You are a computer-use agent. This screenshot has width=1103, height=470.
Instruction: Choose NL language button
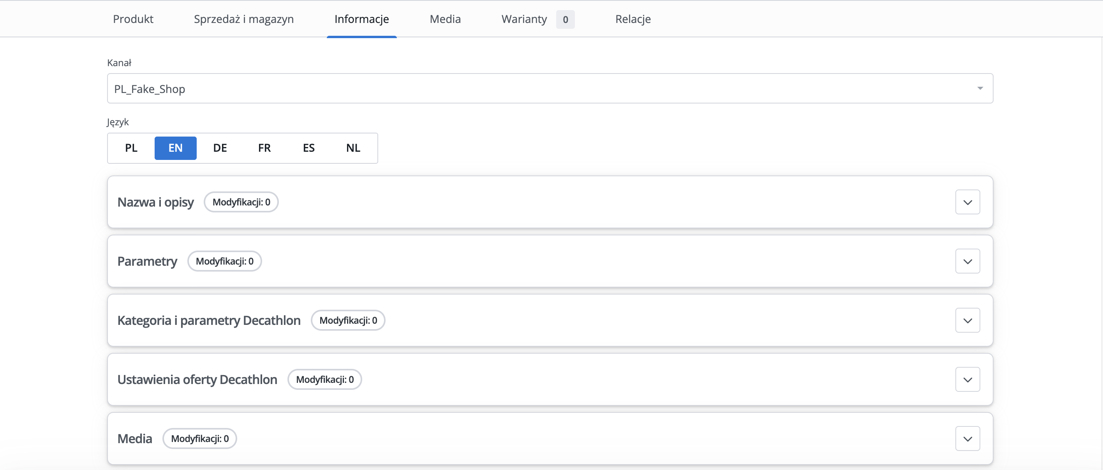click(353, 148)
